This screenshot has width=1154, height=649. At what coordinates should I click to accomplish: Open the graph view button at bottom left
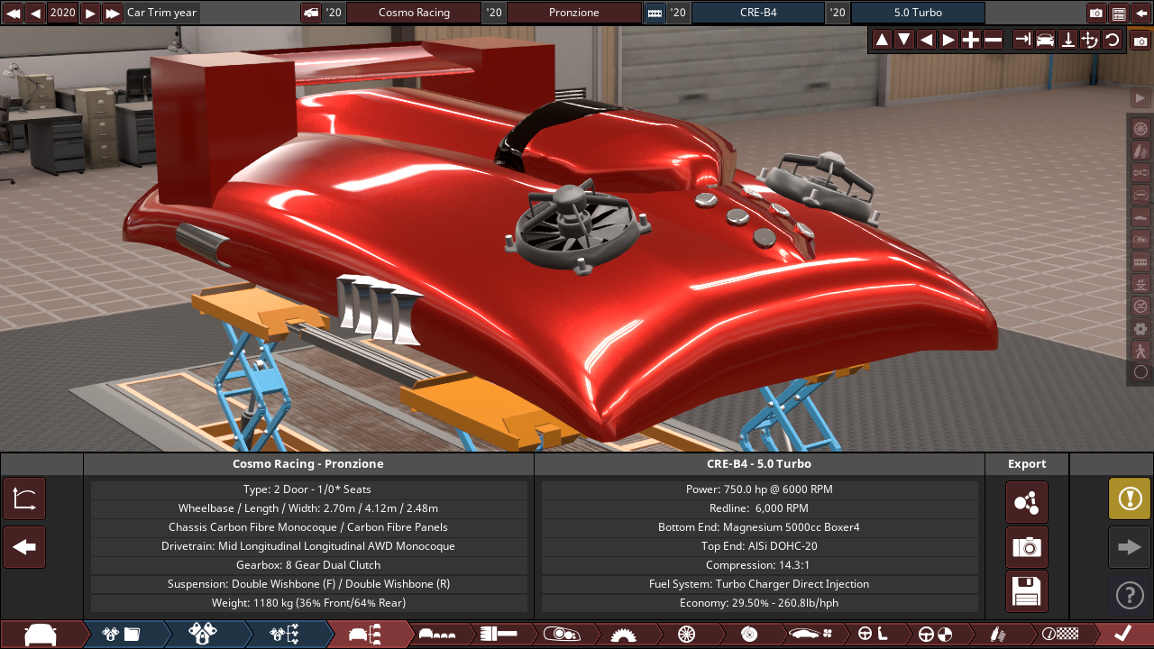pos(24,498)
